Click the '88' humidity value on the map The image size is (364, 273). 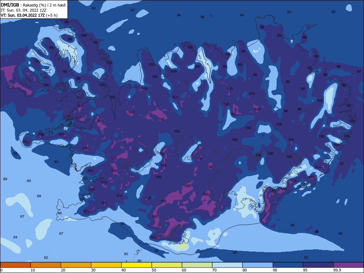coord(5,179)
